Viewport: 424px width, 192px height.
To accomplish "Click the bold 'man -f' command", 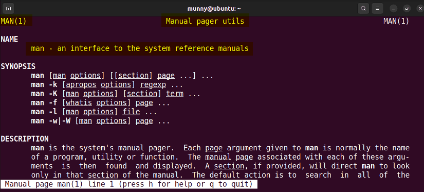I will tap(44, 103).
